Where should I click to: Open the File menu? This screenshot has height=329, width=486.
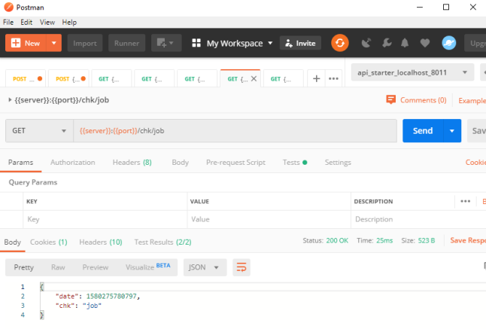(x=8, y=23)
